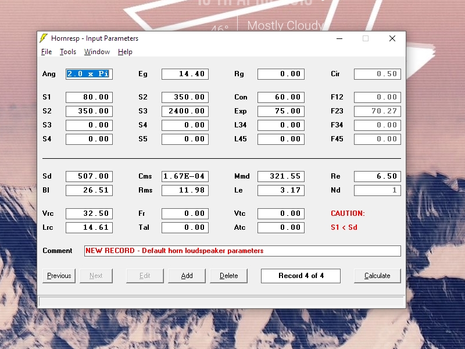The image size is (465, 349).
Task: Click the Vtc input field
Action: click(281, 213)
